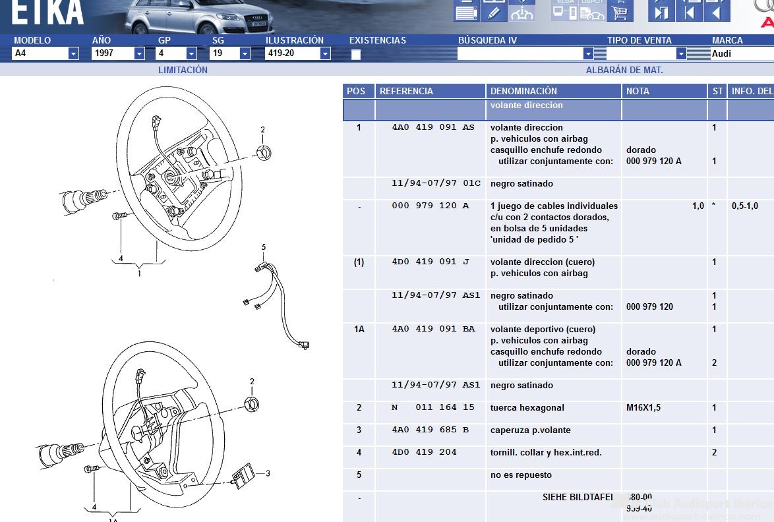Open the shopping cart icon
The width and height of the screenshot is (774, 522).
(x=620, y=12)
